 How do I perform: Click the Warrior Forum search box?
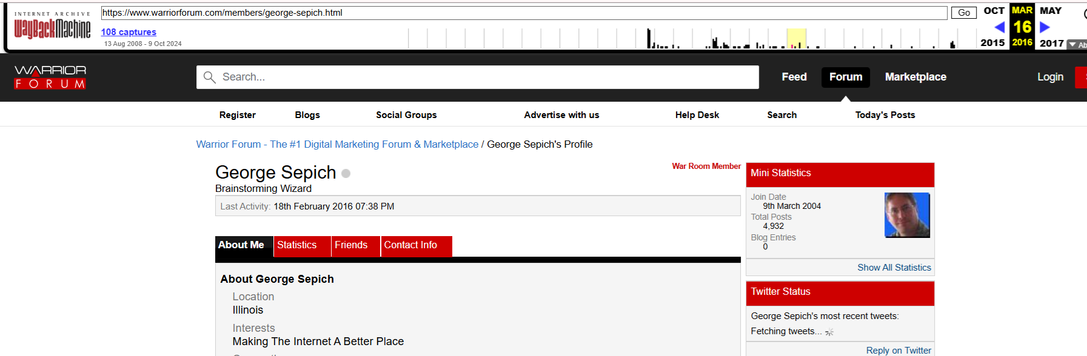485,77
